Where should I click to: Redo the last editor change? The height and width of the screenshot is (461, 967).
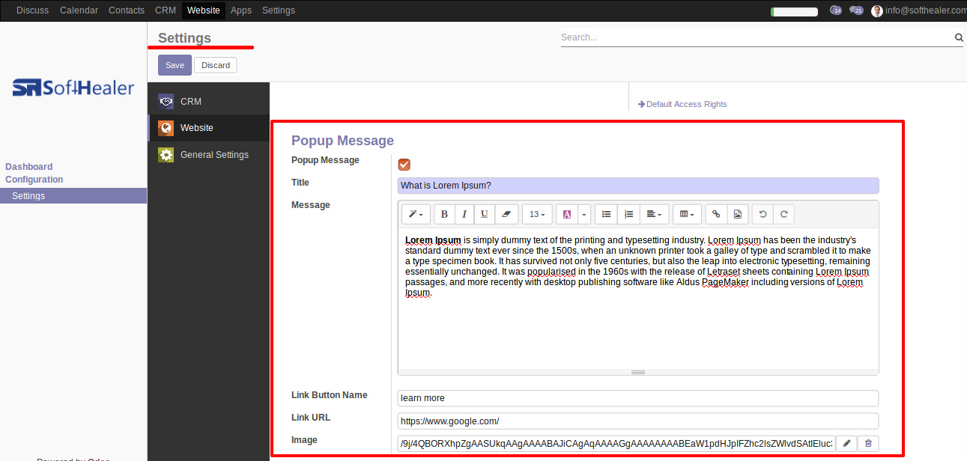pos(783,214)
